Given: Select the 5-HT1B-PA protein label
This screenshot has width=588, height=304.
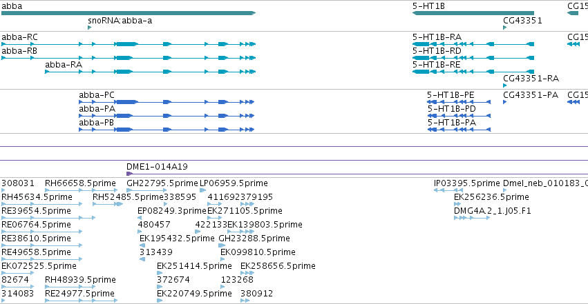Looking at the screenshot, I should 452,123.
